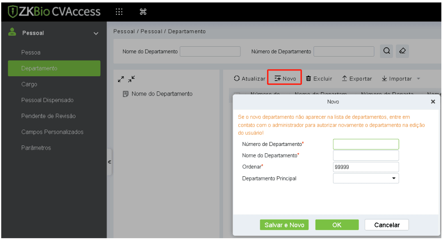Click the magnifier search icon
This screenshot has height=239, width=443.
coord(386,51)
